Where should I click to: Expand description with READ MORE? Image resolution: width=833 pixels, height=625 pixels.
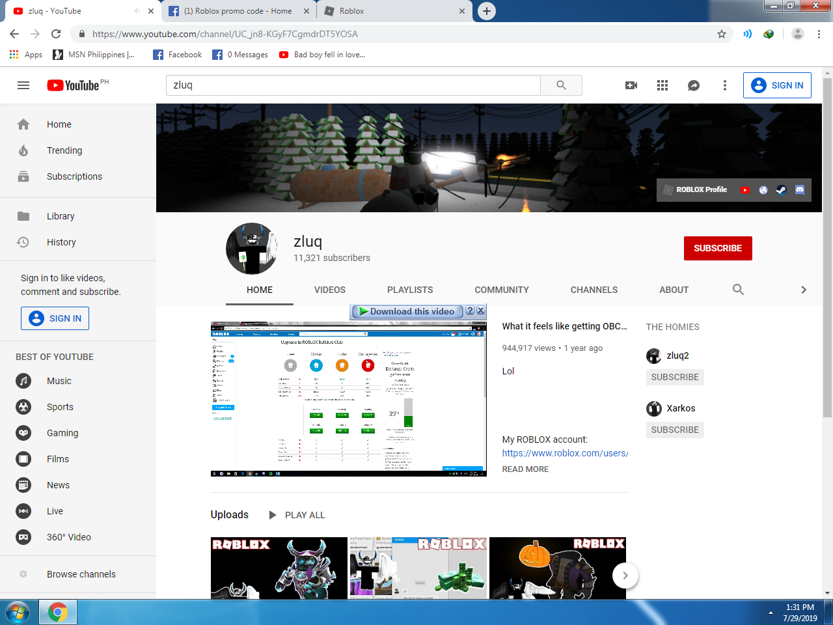tap(525, 469)
